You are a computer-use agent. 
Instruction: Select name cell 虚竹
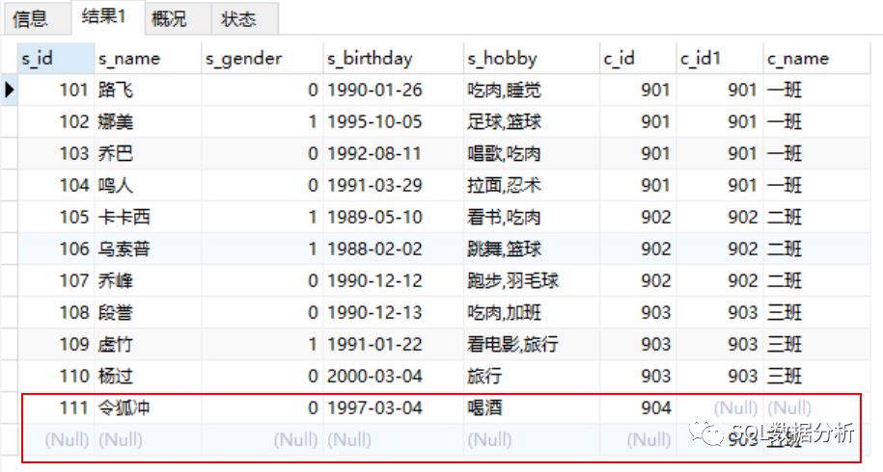coord(148,344)
